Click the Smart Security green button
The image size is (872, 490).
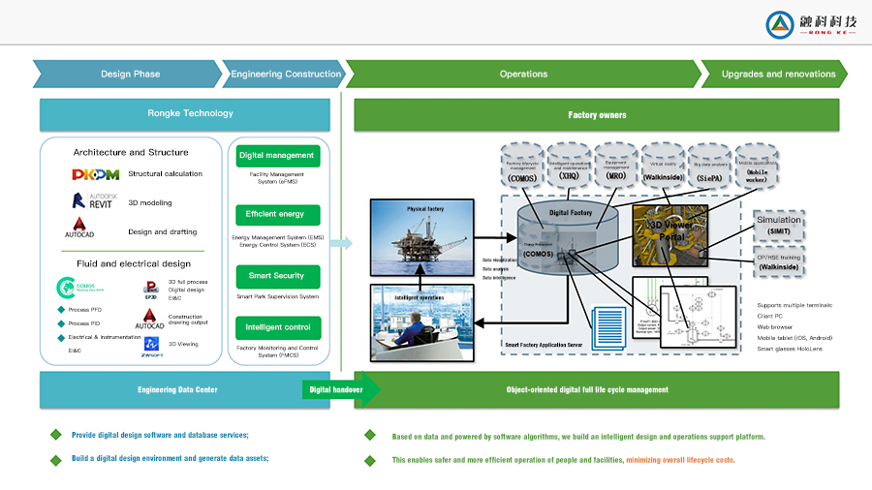277,276
